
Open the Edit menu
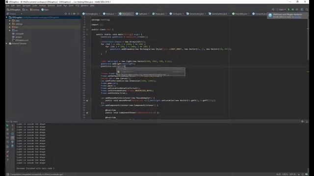(13, 5)
